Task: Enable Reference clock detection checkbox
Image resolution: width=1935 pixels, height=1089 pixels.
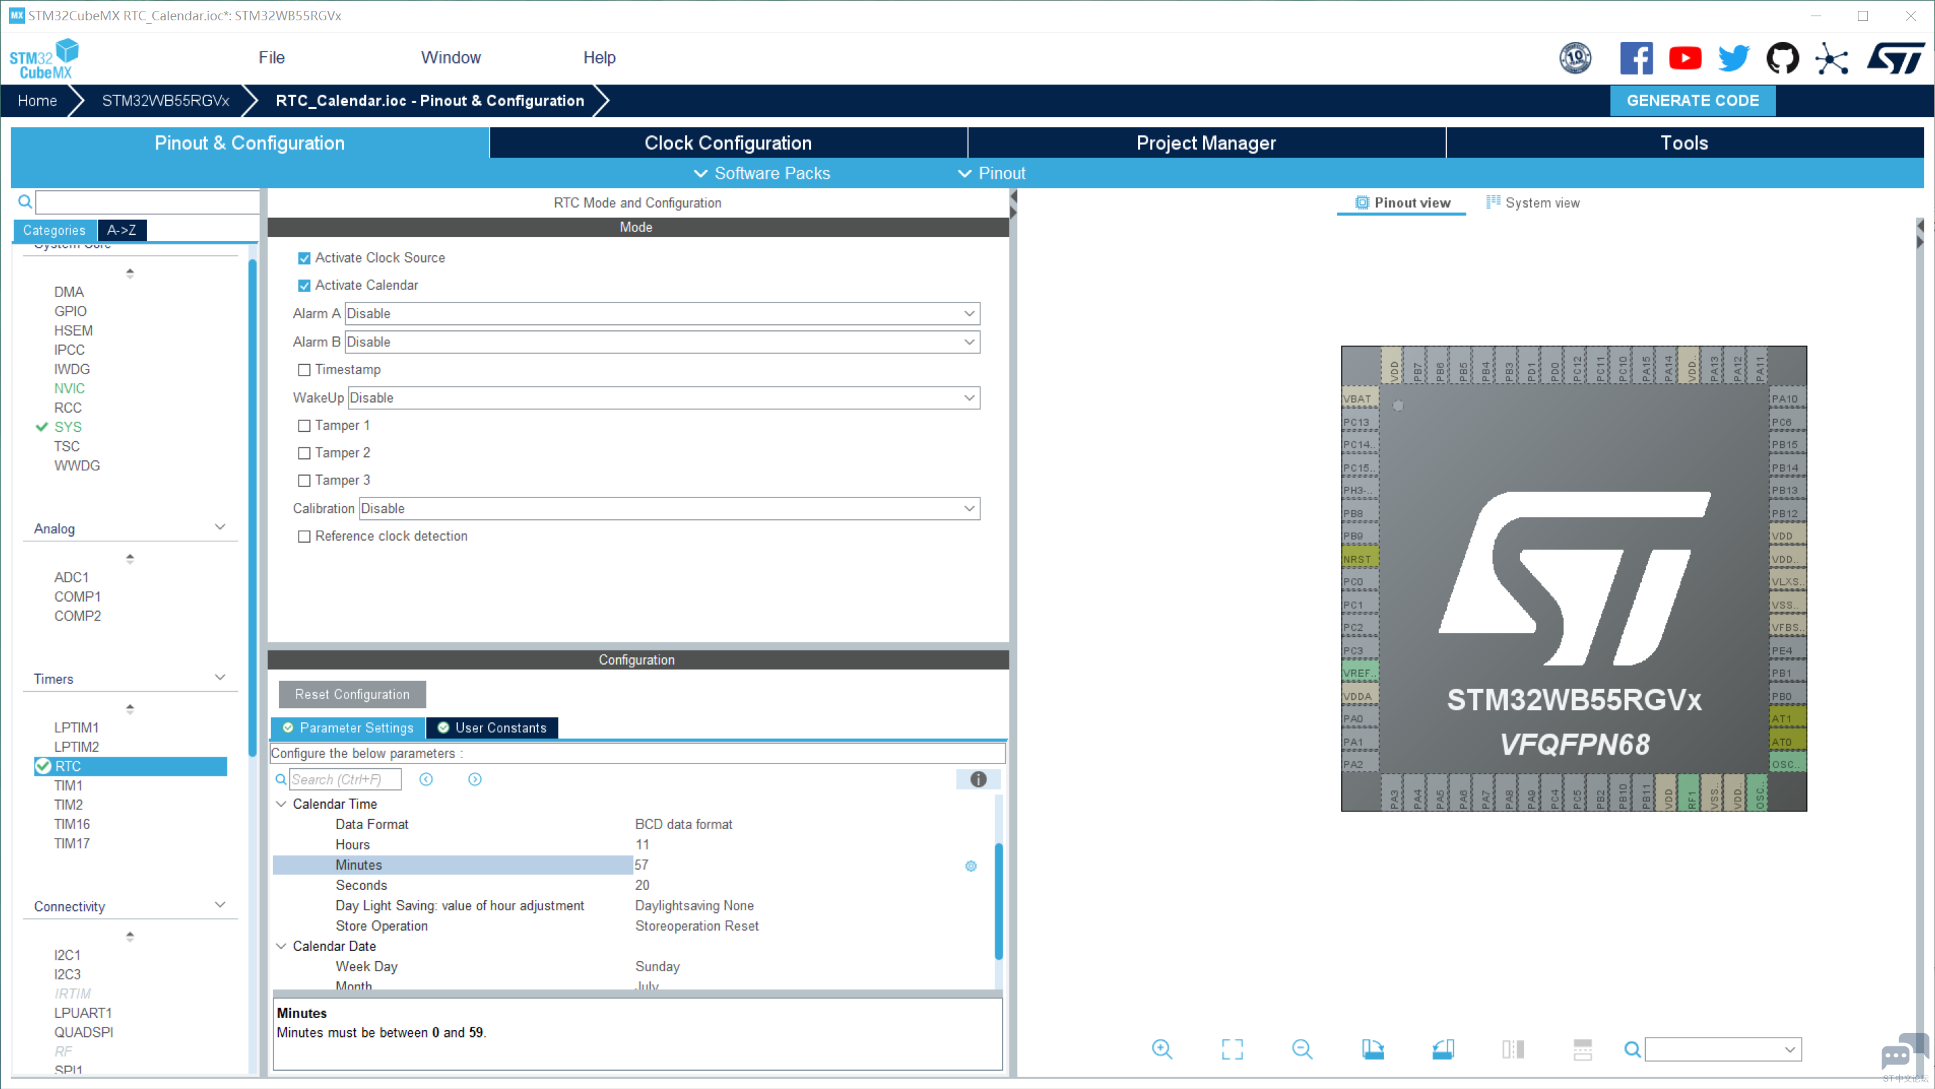Action: [304, 536]
